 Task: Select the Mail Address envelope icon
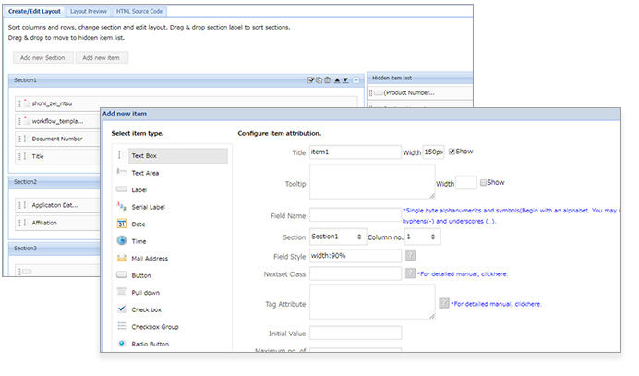122,258
